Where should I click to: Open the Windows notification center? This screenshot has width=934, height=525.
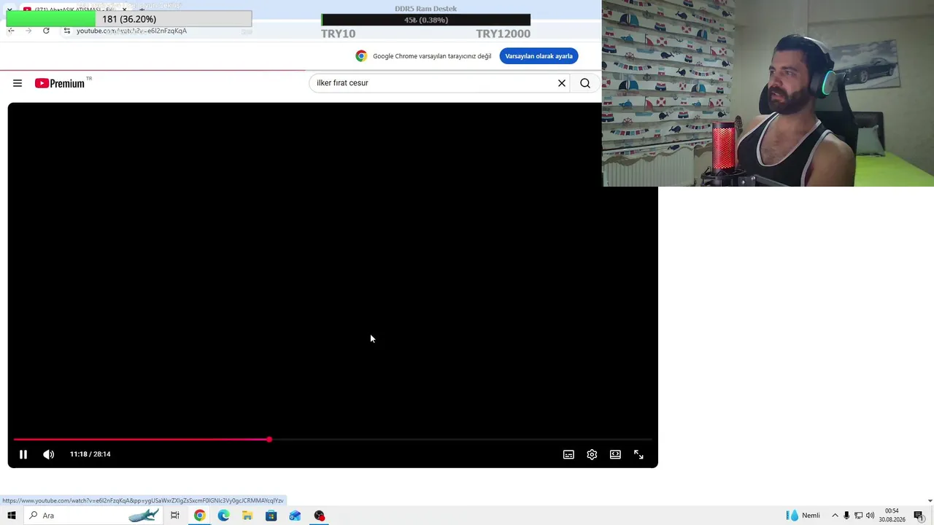[x=919, y=516]
